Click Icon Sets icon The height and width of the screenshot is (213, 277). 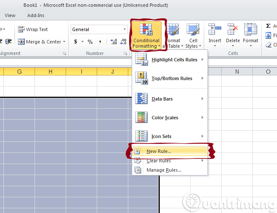tap(141, 136)
